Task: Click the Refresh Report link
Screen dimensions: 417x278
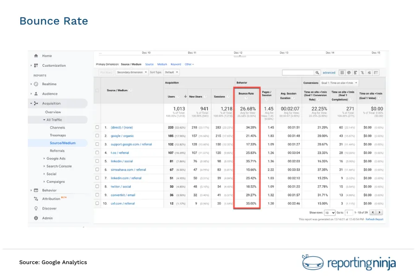Action: (x=373, y=219)
